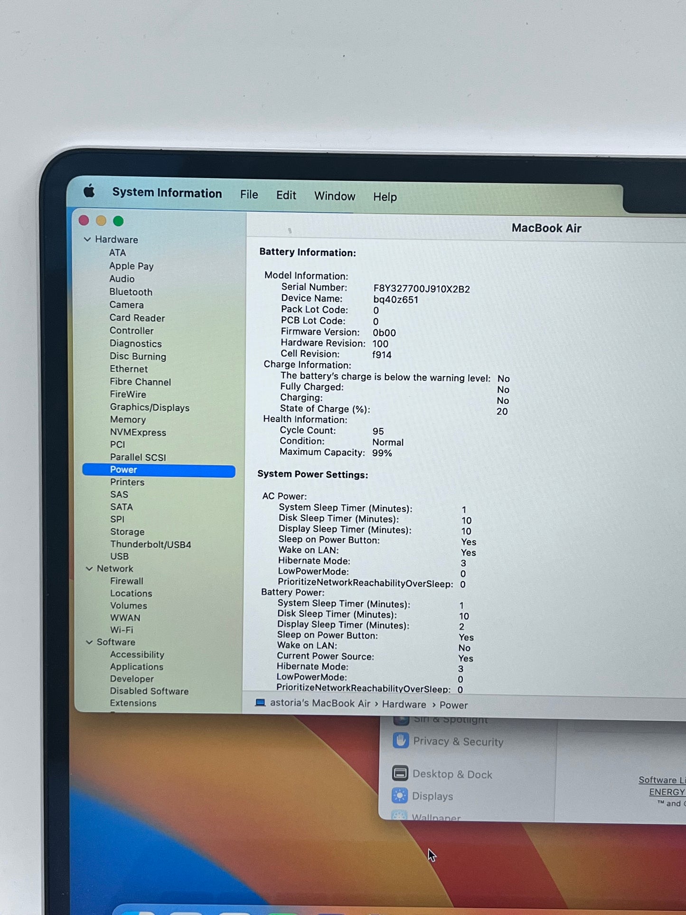Select Extensions under Software
Screen dimensions: 686x915
click(x=133, y=703)
